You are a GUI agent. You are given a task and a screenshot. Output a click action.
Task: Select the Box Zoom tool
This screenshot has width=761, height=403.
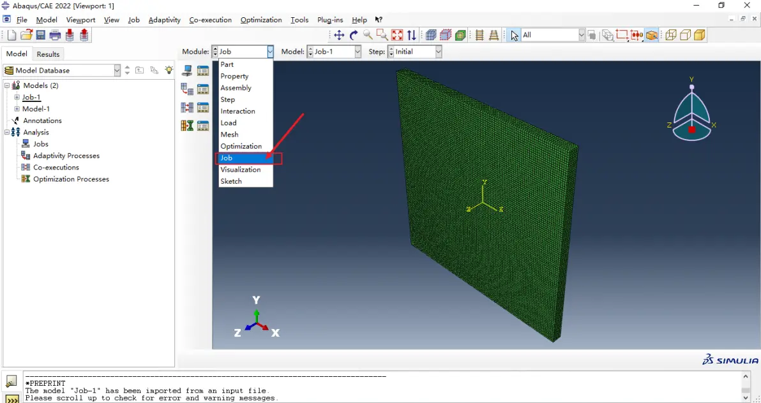click(382, 35)
